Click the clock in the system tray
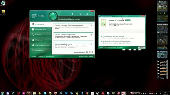Viewport: 170px width, 95px height. [165, 93]
